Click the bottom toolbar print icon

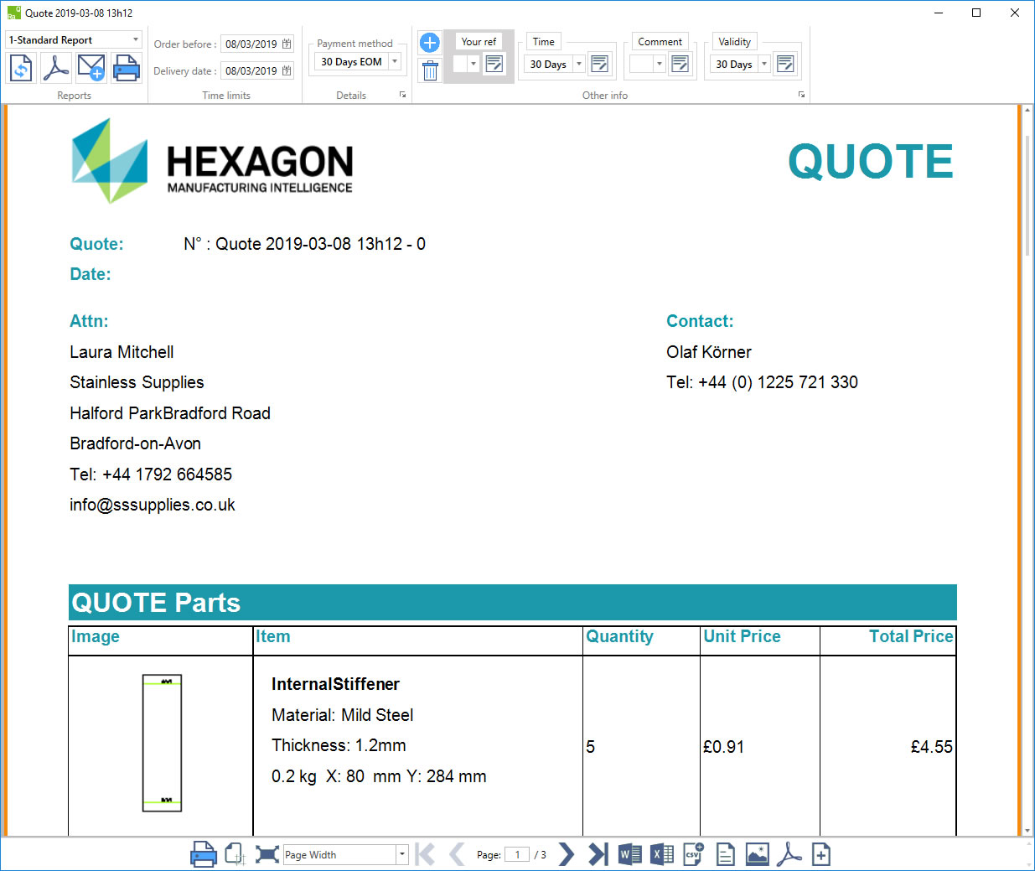pyautogui.click(x=203, y=854)
